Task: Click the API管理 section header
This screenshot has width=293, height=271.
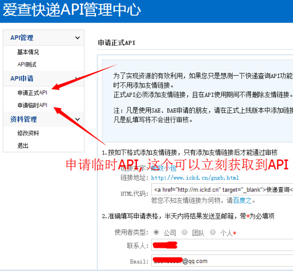Action: [x=44, y=38]
